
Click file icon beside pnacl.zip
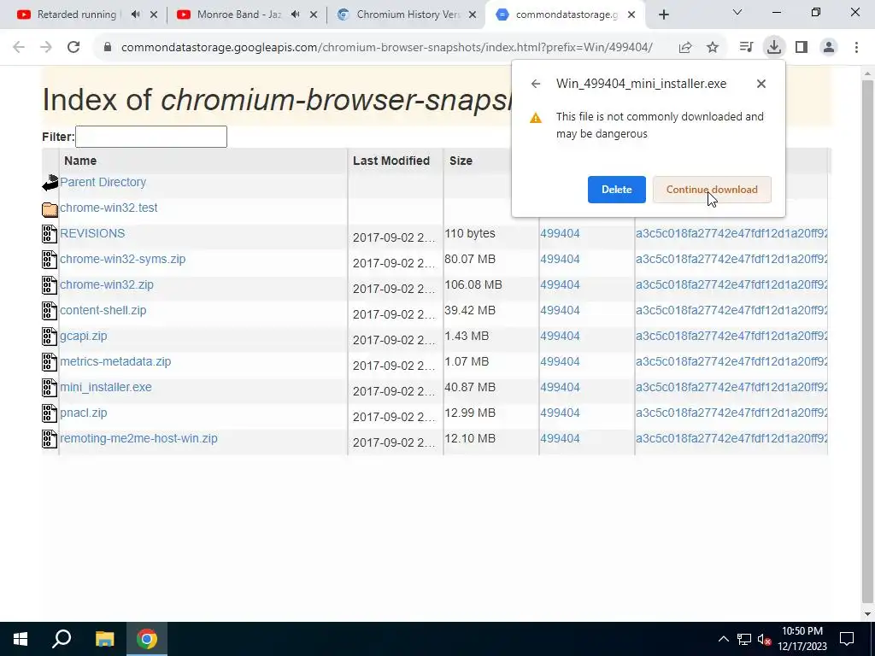[50, 413]
